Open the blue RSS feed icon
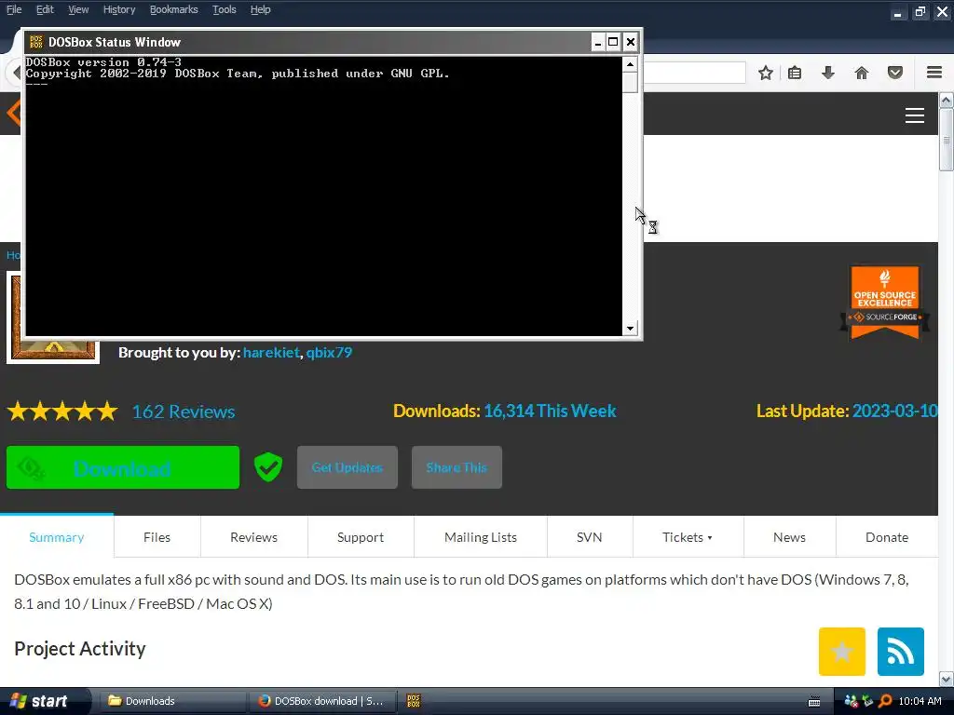This screenshot has height=715, width=954. coord(901,652)
